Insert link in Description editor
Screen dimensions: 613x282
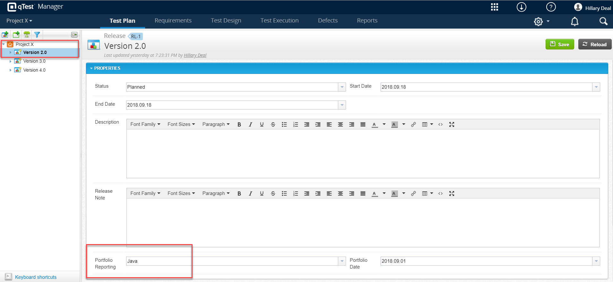pos(413,125)
